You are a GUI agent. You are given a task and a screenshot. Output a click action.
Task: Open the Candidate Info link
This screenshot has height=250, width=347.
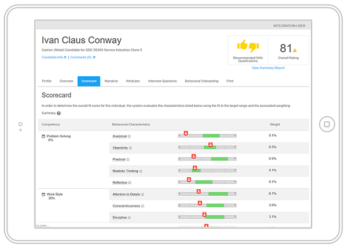pos(54,57)
